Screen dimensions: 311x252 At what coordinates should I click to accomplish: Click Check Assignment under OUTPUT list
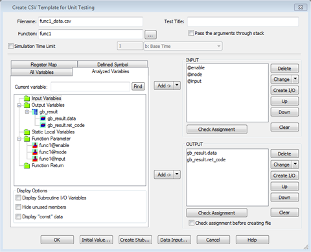click(x=217, y=212)
